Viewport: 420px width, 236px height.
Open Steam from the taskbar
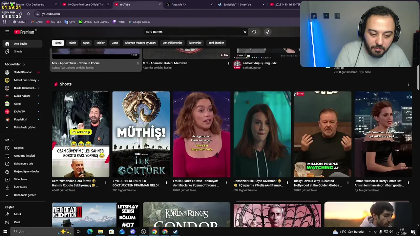pyautogui.click(x=176, y=232)
